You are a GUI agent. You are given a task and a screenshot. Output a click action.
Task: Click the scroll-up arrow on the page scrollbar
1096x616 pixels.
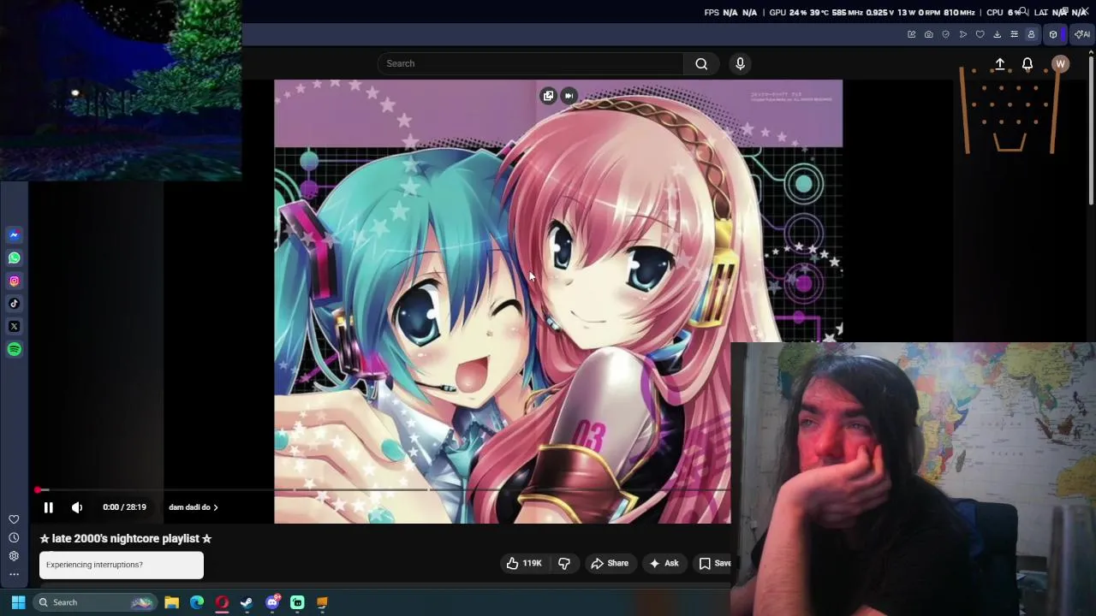[x=1091, y=53]
